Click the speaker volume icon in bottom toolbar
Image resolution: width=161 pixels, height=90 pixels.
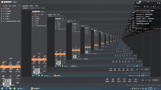pyautogui.click(x=135, y=79)
